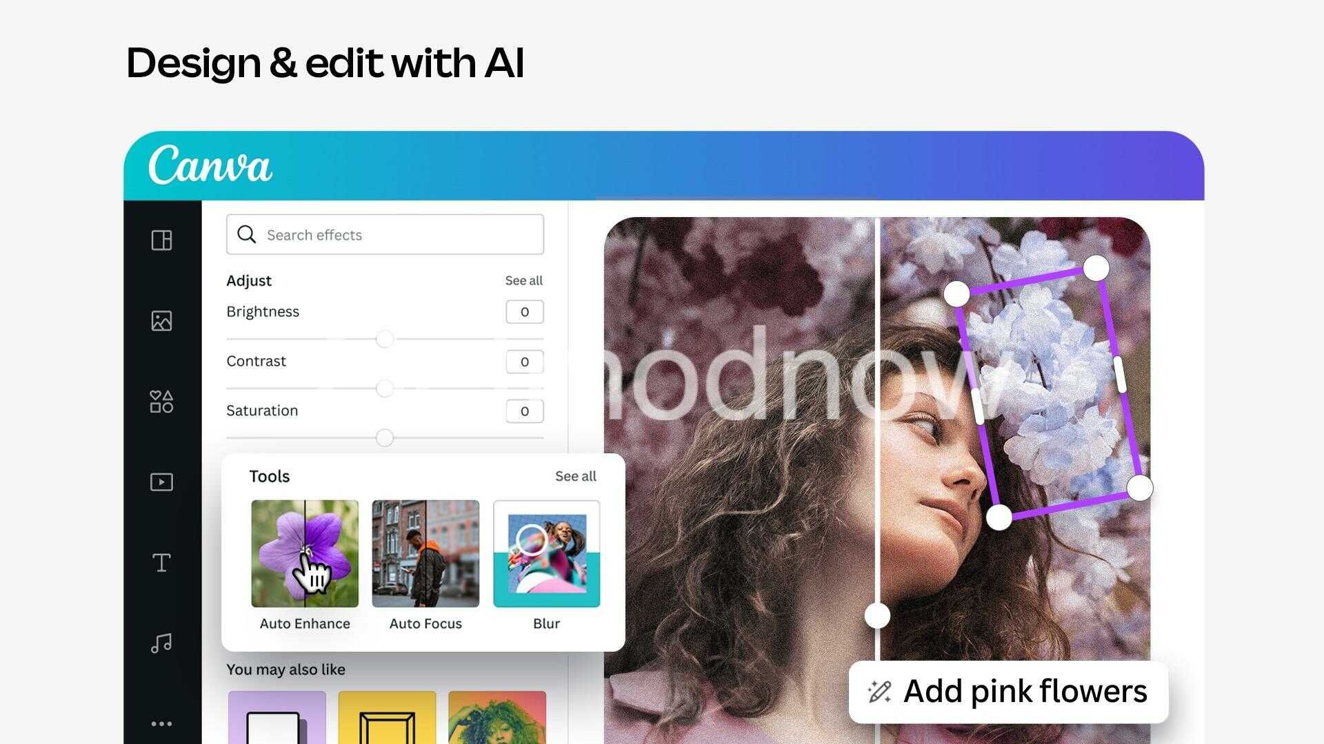This screenshot has height=744, width=1324.
Task: Click the Canva logo home button
Action: click(211, 166)
